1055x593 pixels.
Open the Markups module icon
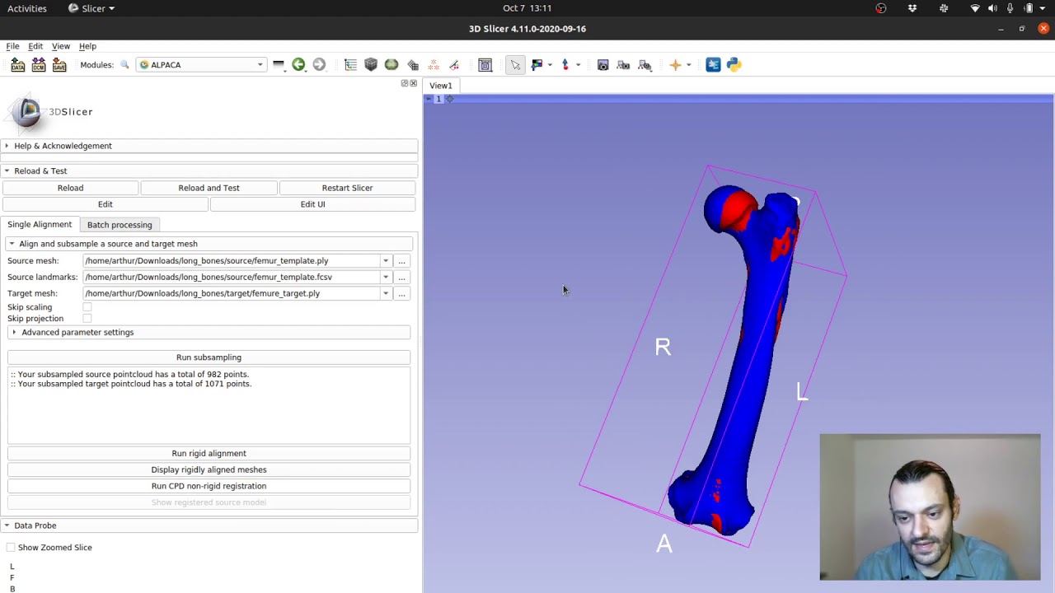click(x=434, y=64)
